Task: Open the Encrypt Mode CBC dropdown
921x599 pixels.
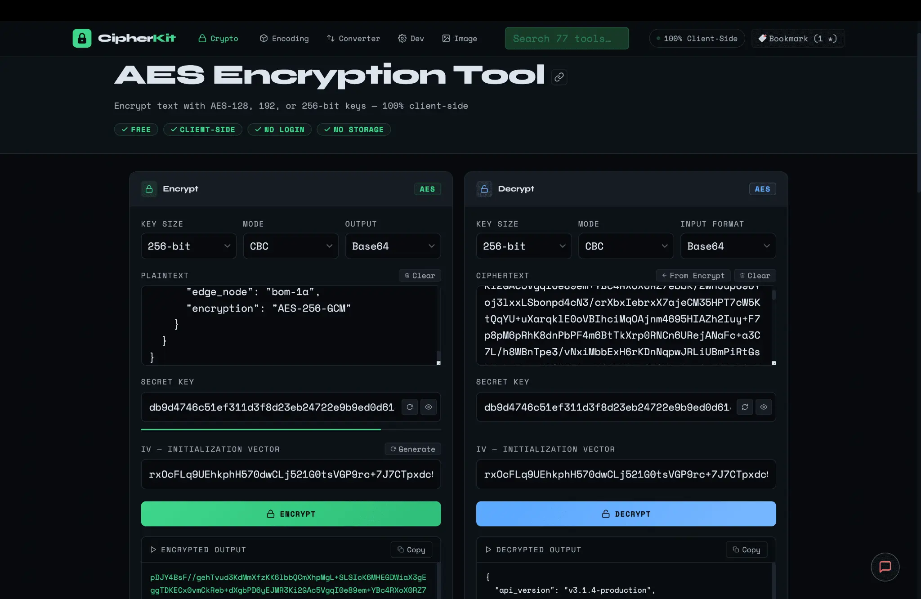Action: 291,246
